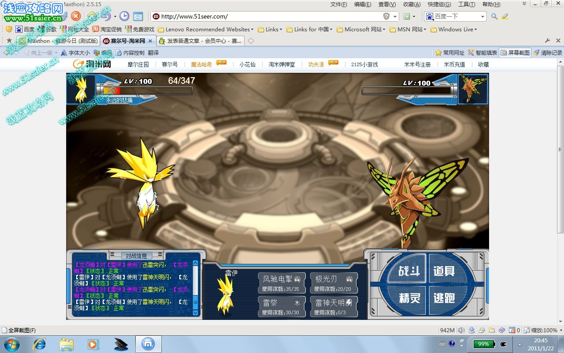Open the 摩尔庄园 link
Viewport: 564px width, 353px height.
pos(138,64)
